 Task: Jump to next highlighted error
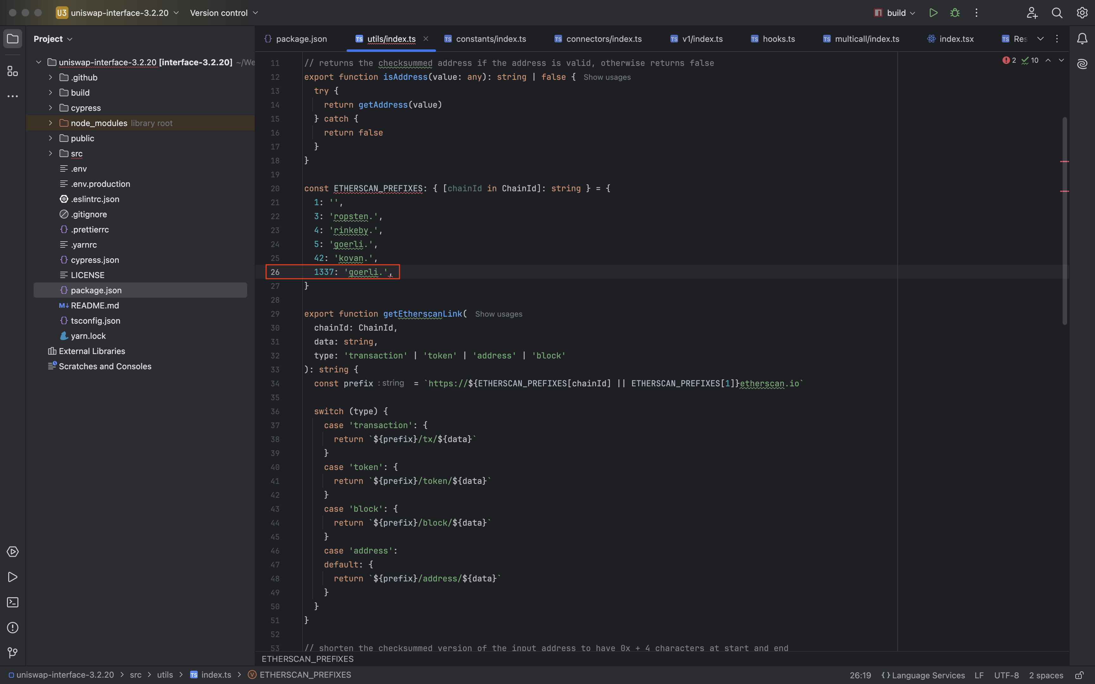[x=1061, y=60]
